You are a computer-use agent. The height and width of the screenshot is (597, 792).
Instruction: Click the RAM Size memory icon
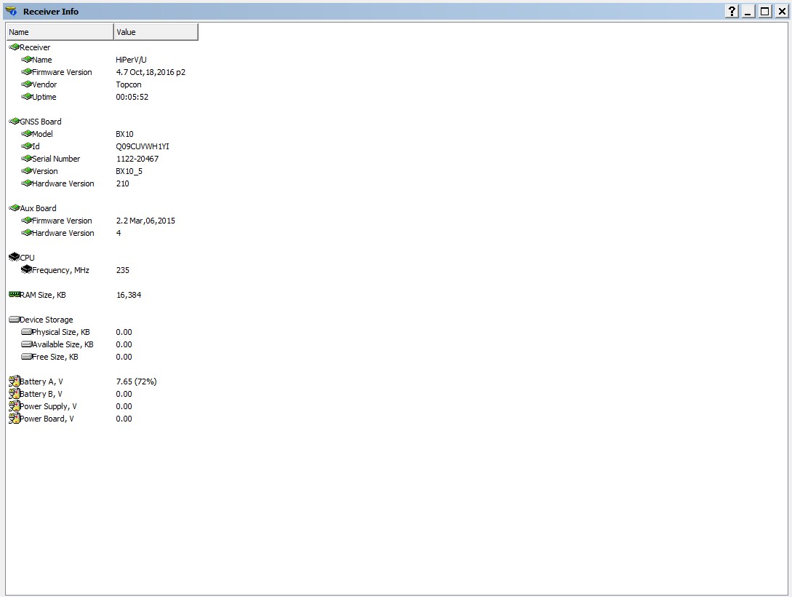(14, 295)
